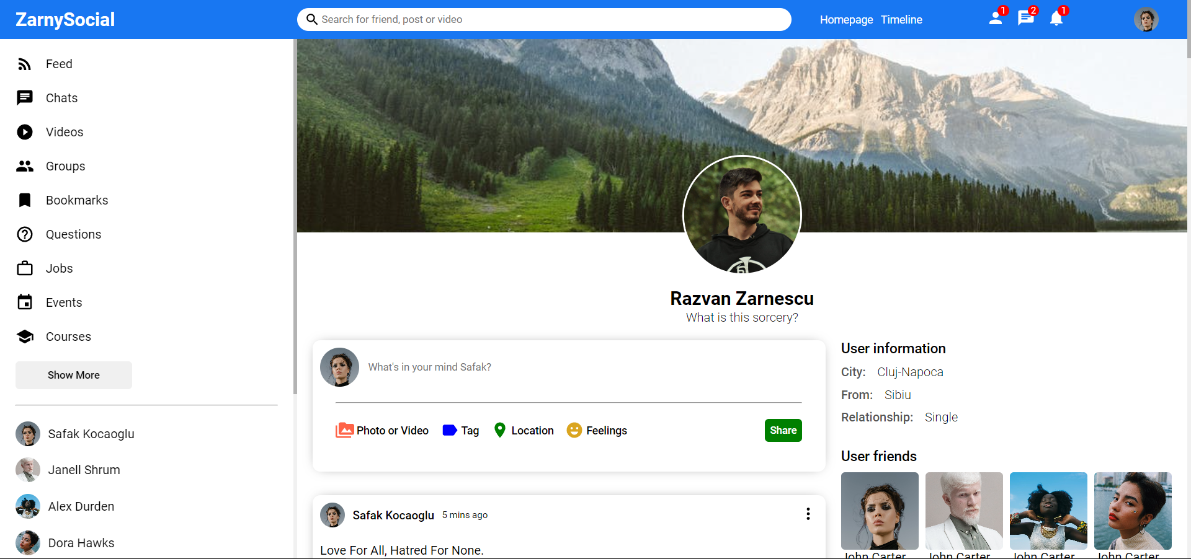Open the search magnifier in search bar

312,19
